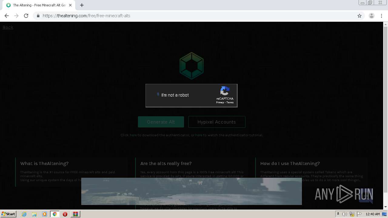
Task: Click the banner advertisement image
Action: 192,191
